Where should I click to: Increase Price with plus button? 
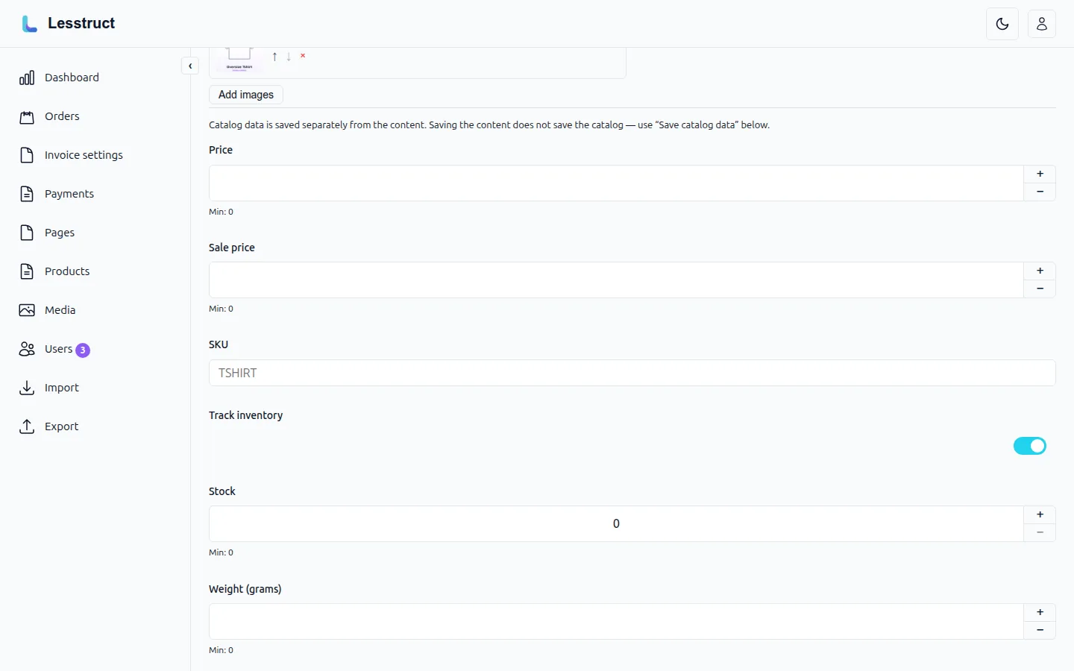pyautogui.click(x=1040, y=174)
